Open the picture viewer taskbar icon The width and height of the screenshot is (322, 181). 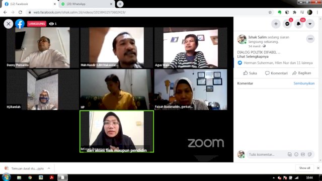click(41, 177)
